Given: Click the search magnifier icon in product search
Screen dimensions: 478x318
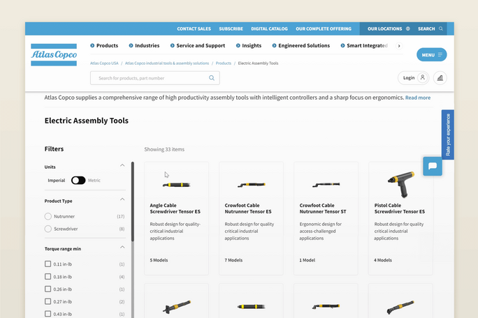Looking at the screenshot, I should point(212,78).
